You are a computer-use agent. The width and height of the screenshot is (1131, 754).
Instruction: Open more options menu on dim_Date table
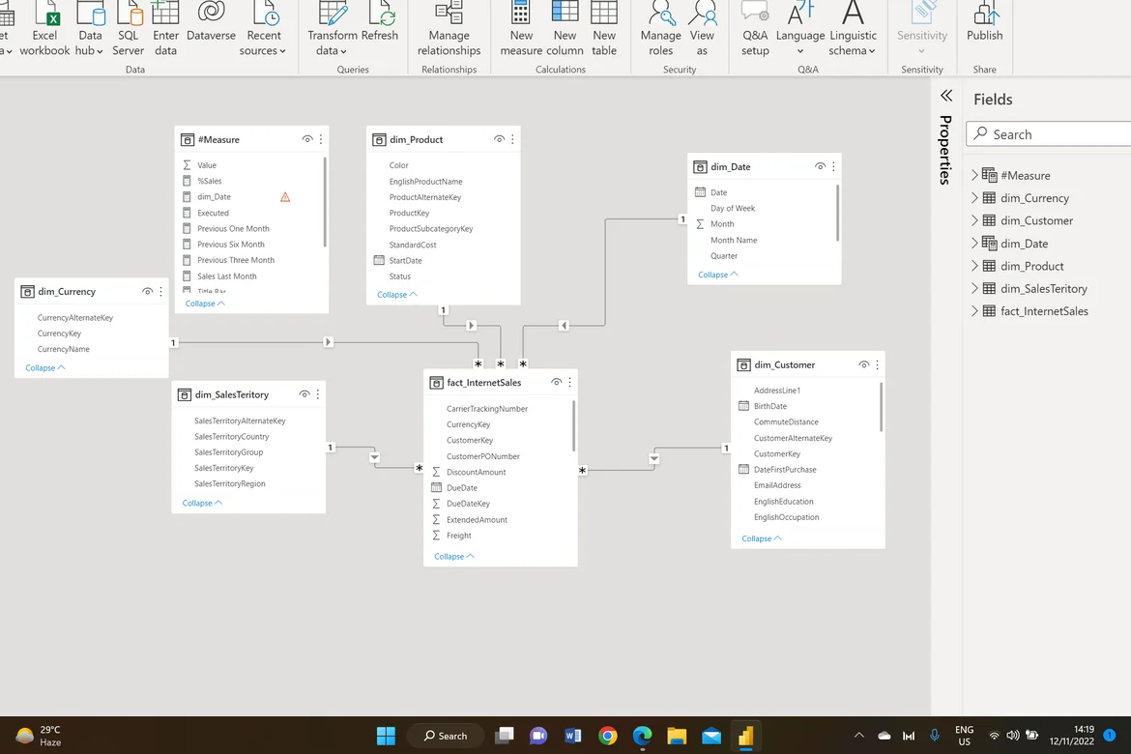tap(833, 166)
